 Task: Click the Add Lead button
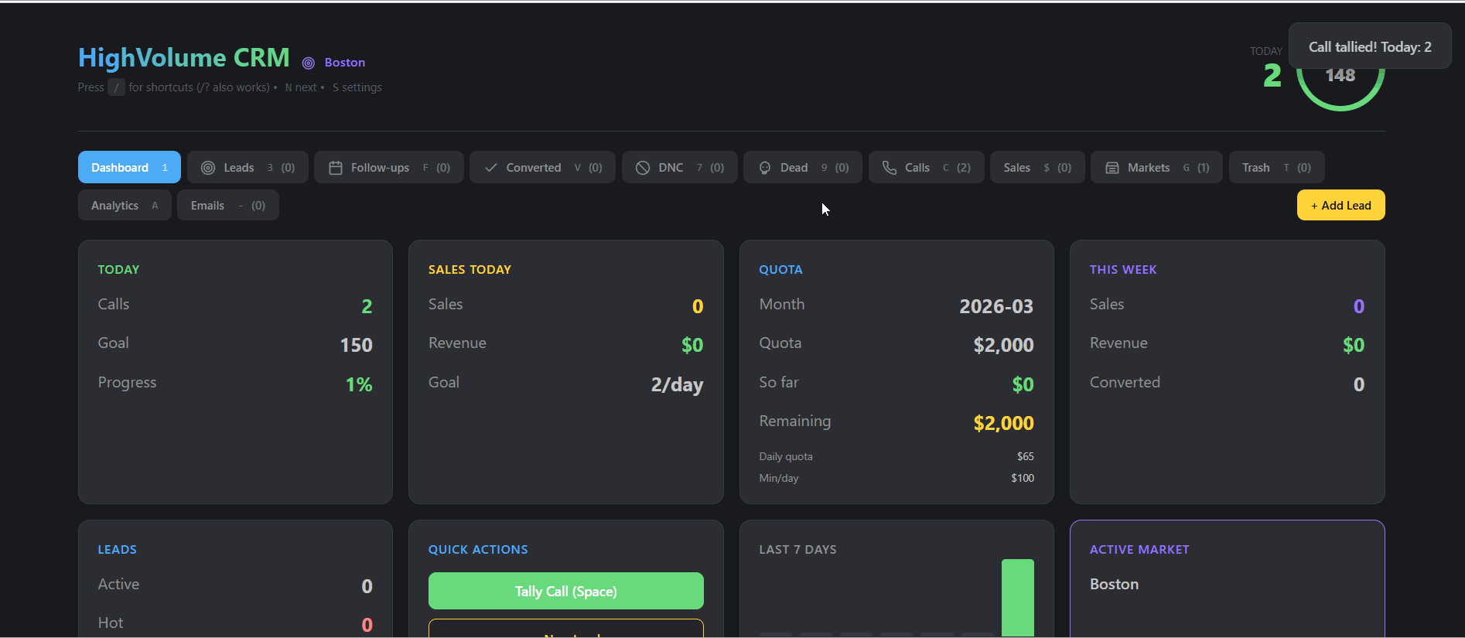pos(1340,205)
